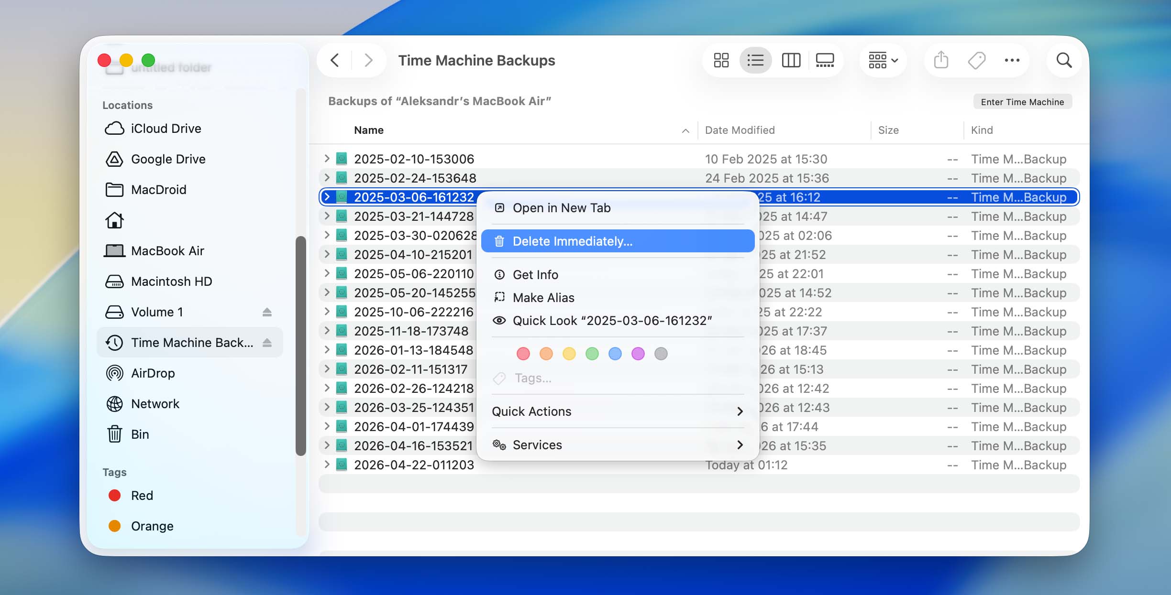Apply the green tag color
1171x595 pixels.
(x=592, y=354)
